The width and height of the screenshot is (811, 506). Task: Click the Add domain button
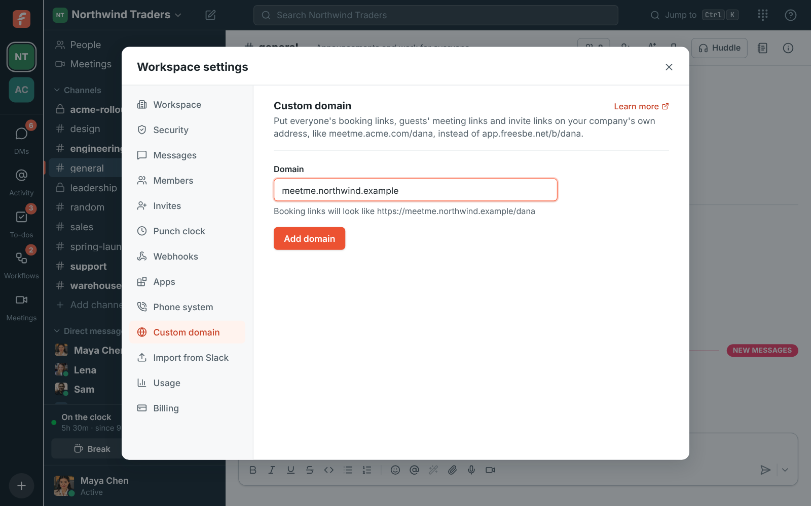point(309,238)
